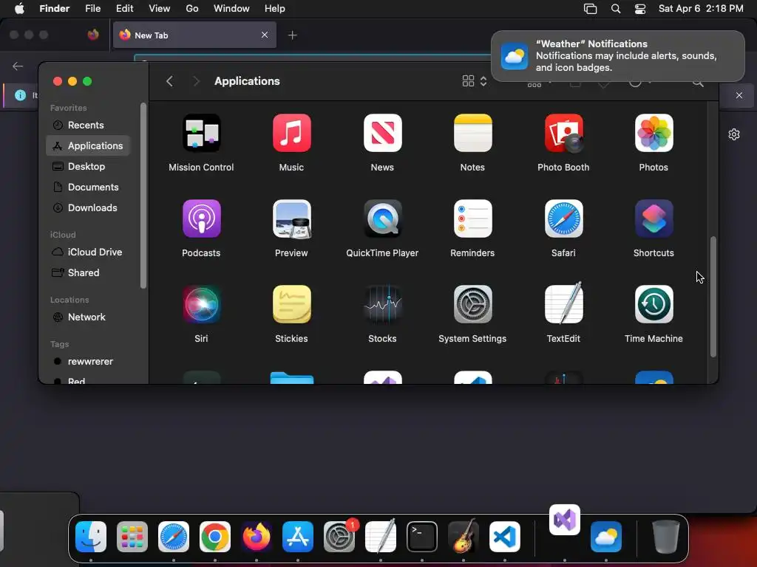Open the Window menu
Image resolution: width=757 pixels, height=567 pixels.
pos(231,9)
